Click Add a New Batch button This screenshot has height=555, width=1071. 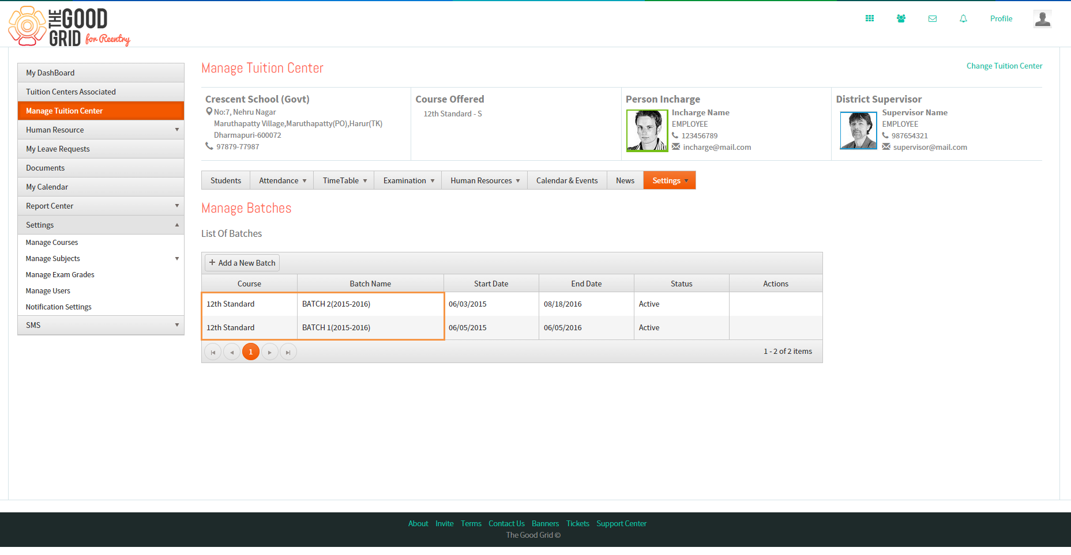pyautogui.click(x=242, y=263)
